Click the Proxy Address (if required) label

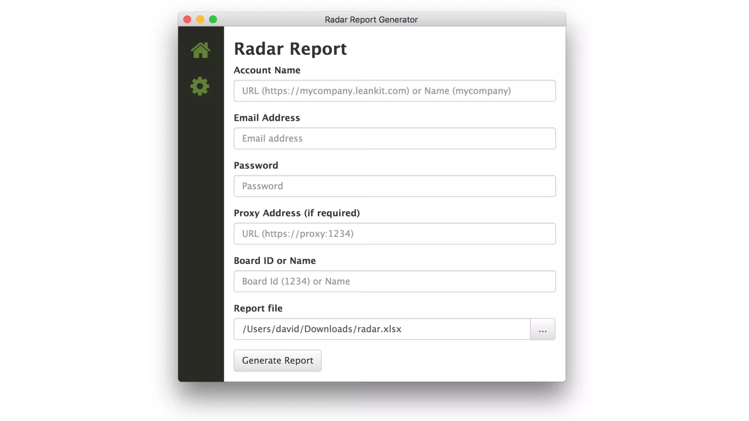[x=297, y=213]
